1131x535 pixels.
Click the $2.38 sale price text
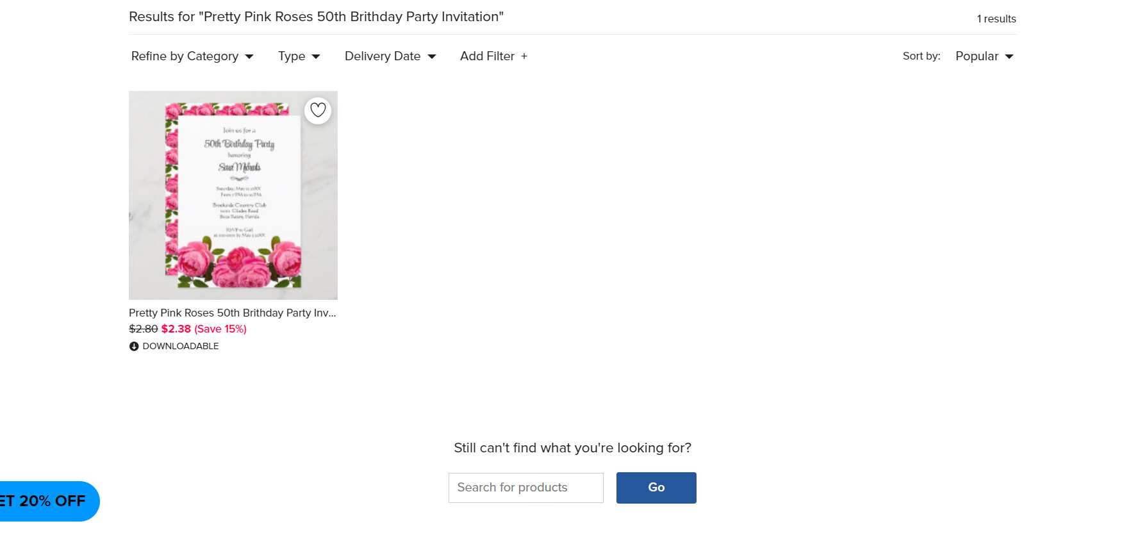point(176,329)
